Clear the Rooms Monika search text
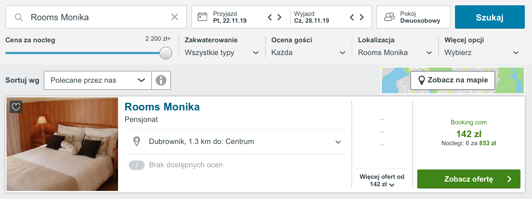 coord(175,17)
